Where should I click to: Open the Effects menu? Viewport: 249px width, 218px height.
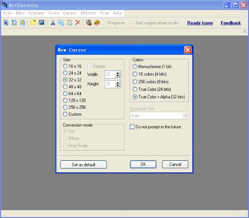coord(88,13)
